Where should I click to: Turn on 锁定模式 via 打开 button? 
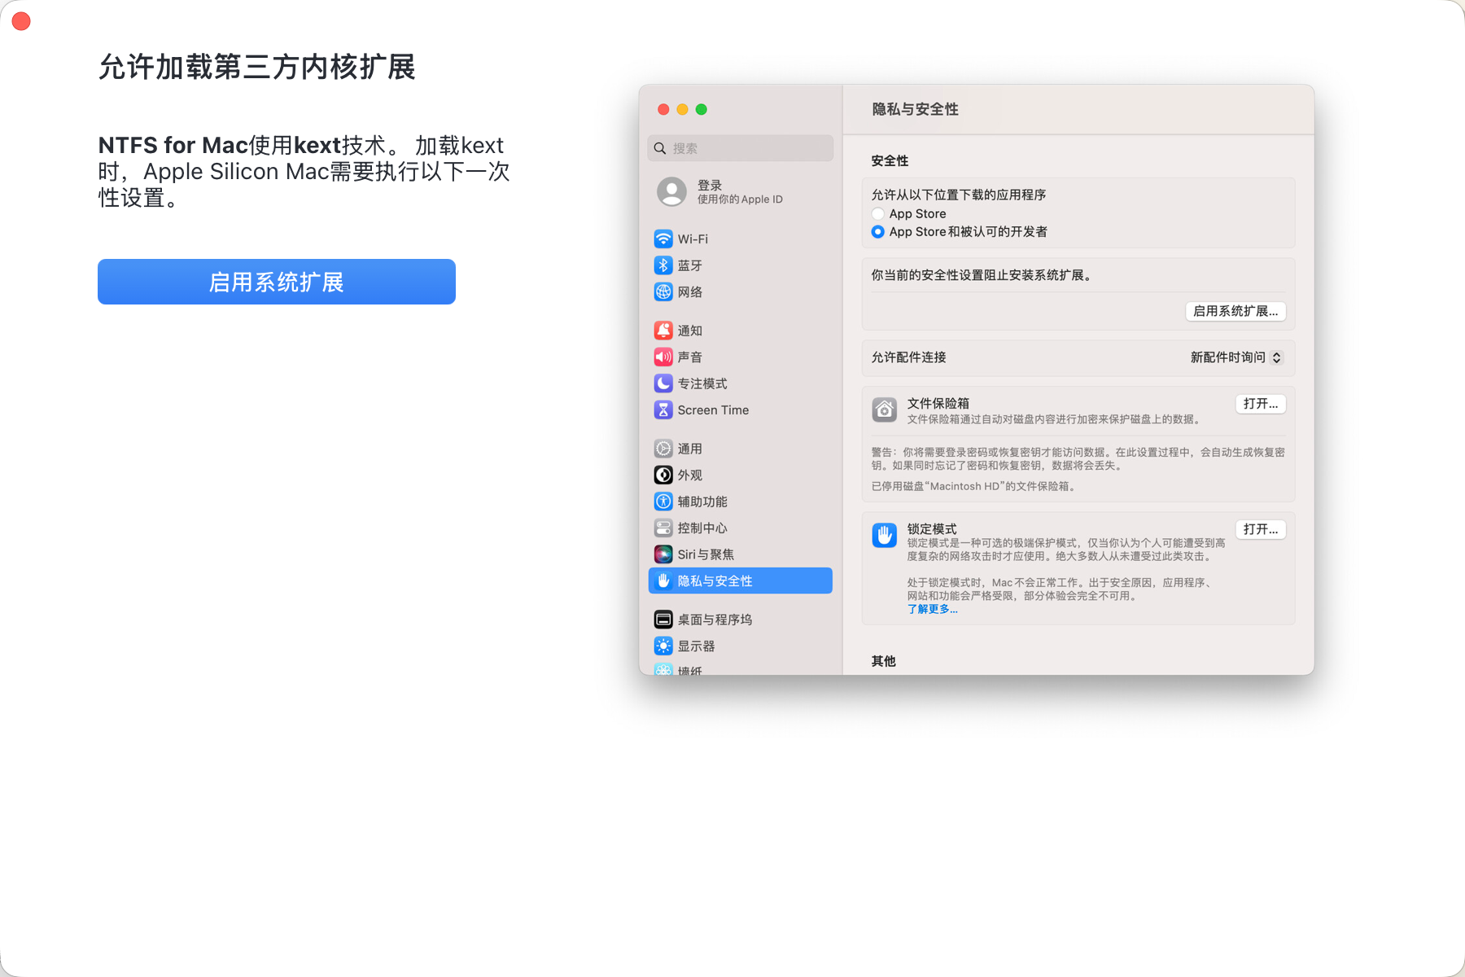[x=1260, y=529]
